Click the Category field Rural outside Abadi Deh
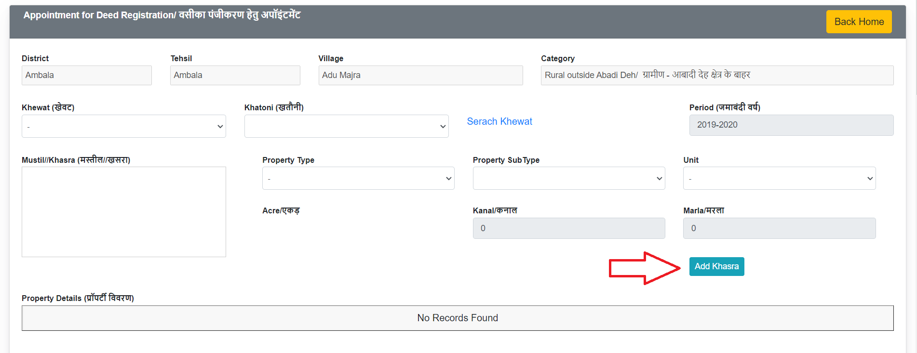Viewport: 917px width, 353px height. pyautogui.click(x=717, y=75)
